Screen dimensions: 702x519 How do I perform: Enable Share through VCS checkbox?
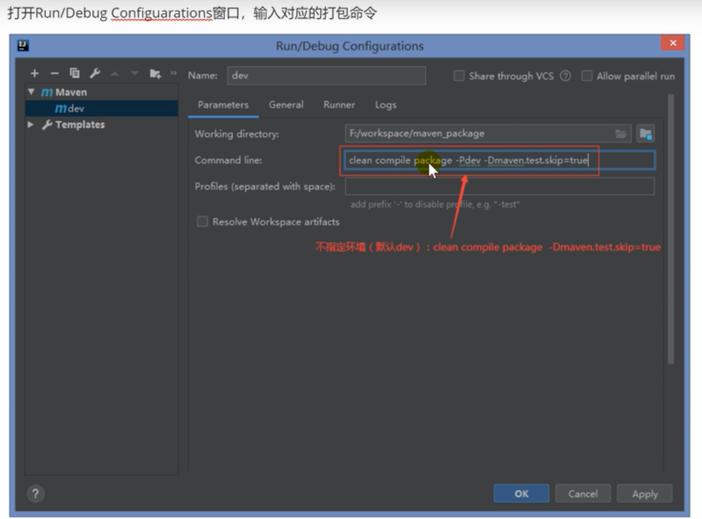pyautogui.click(x=459, y=76)
